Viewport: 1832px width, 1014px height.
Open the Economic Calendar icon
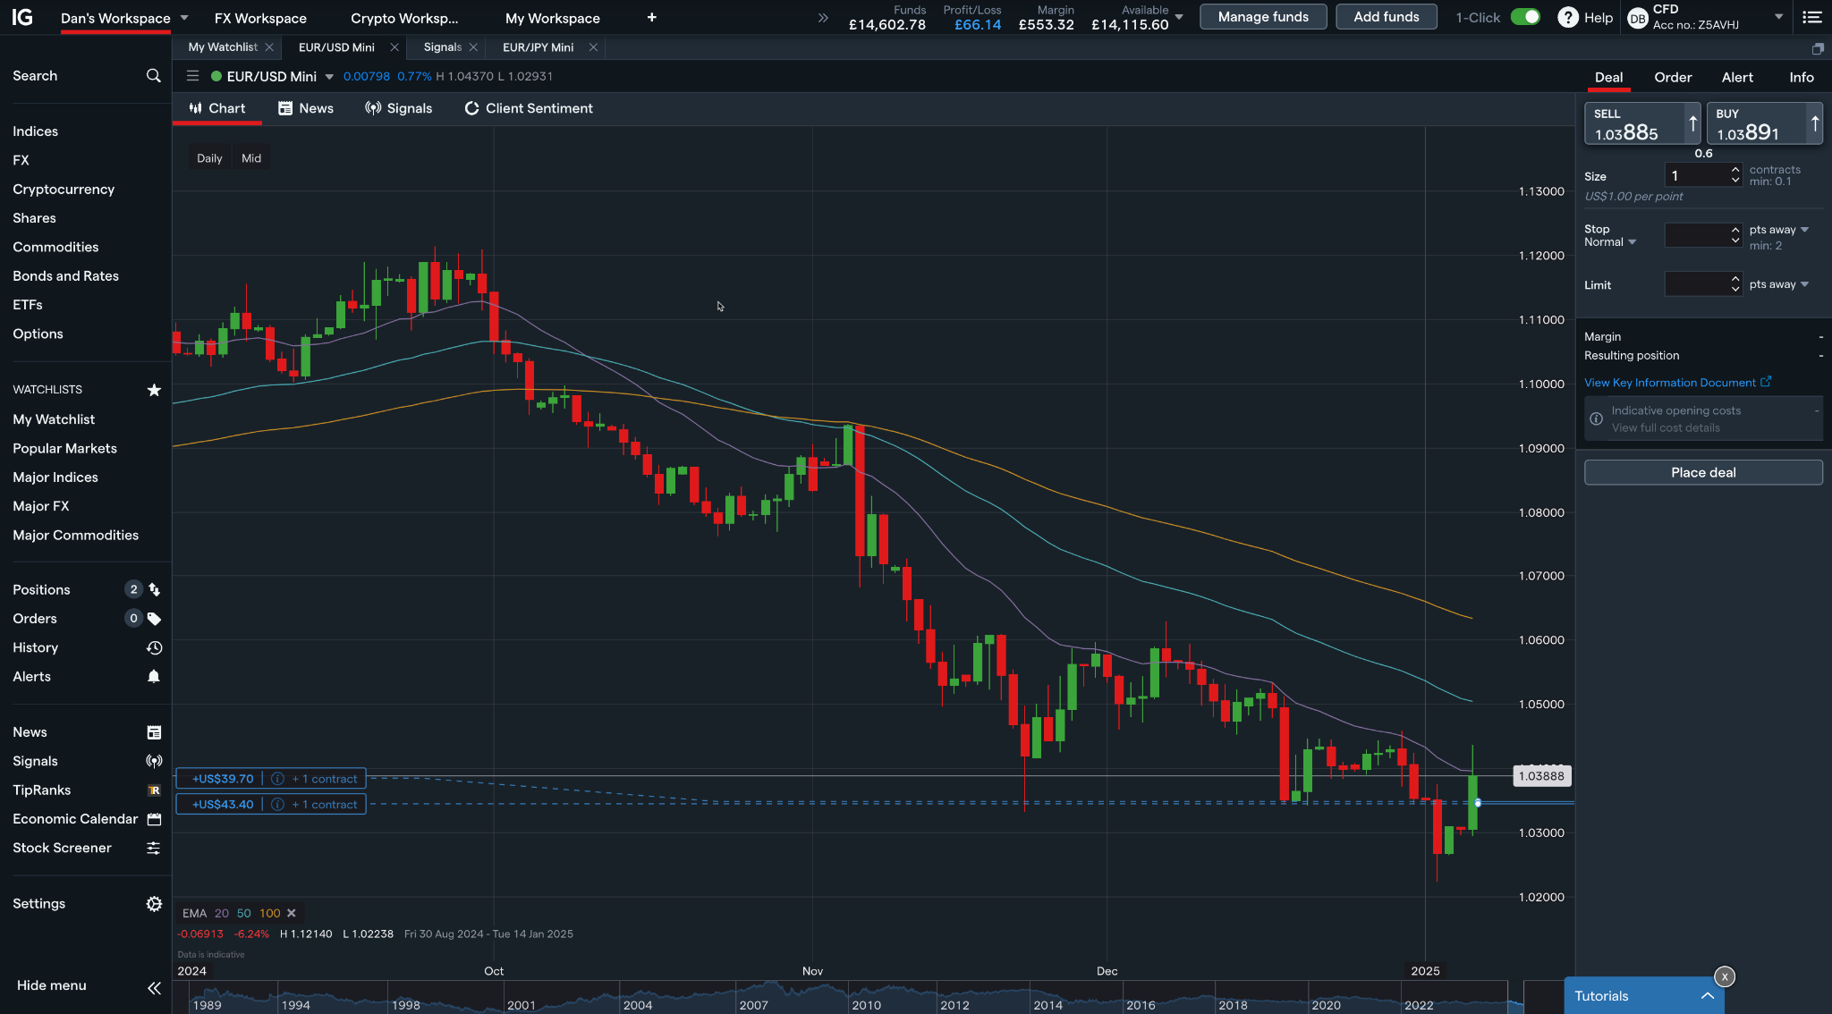[154, 819]
